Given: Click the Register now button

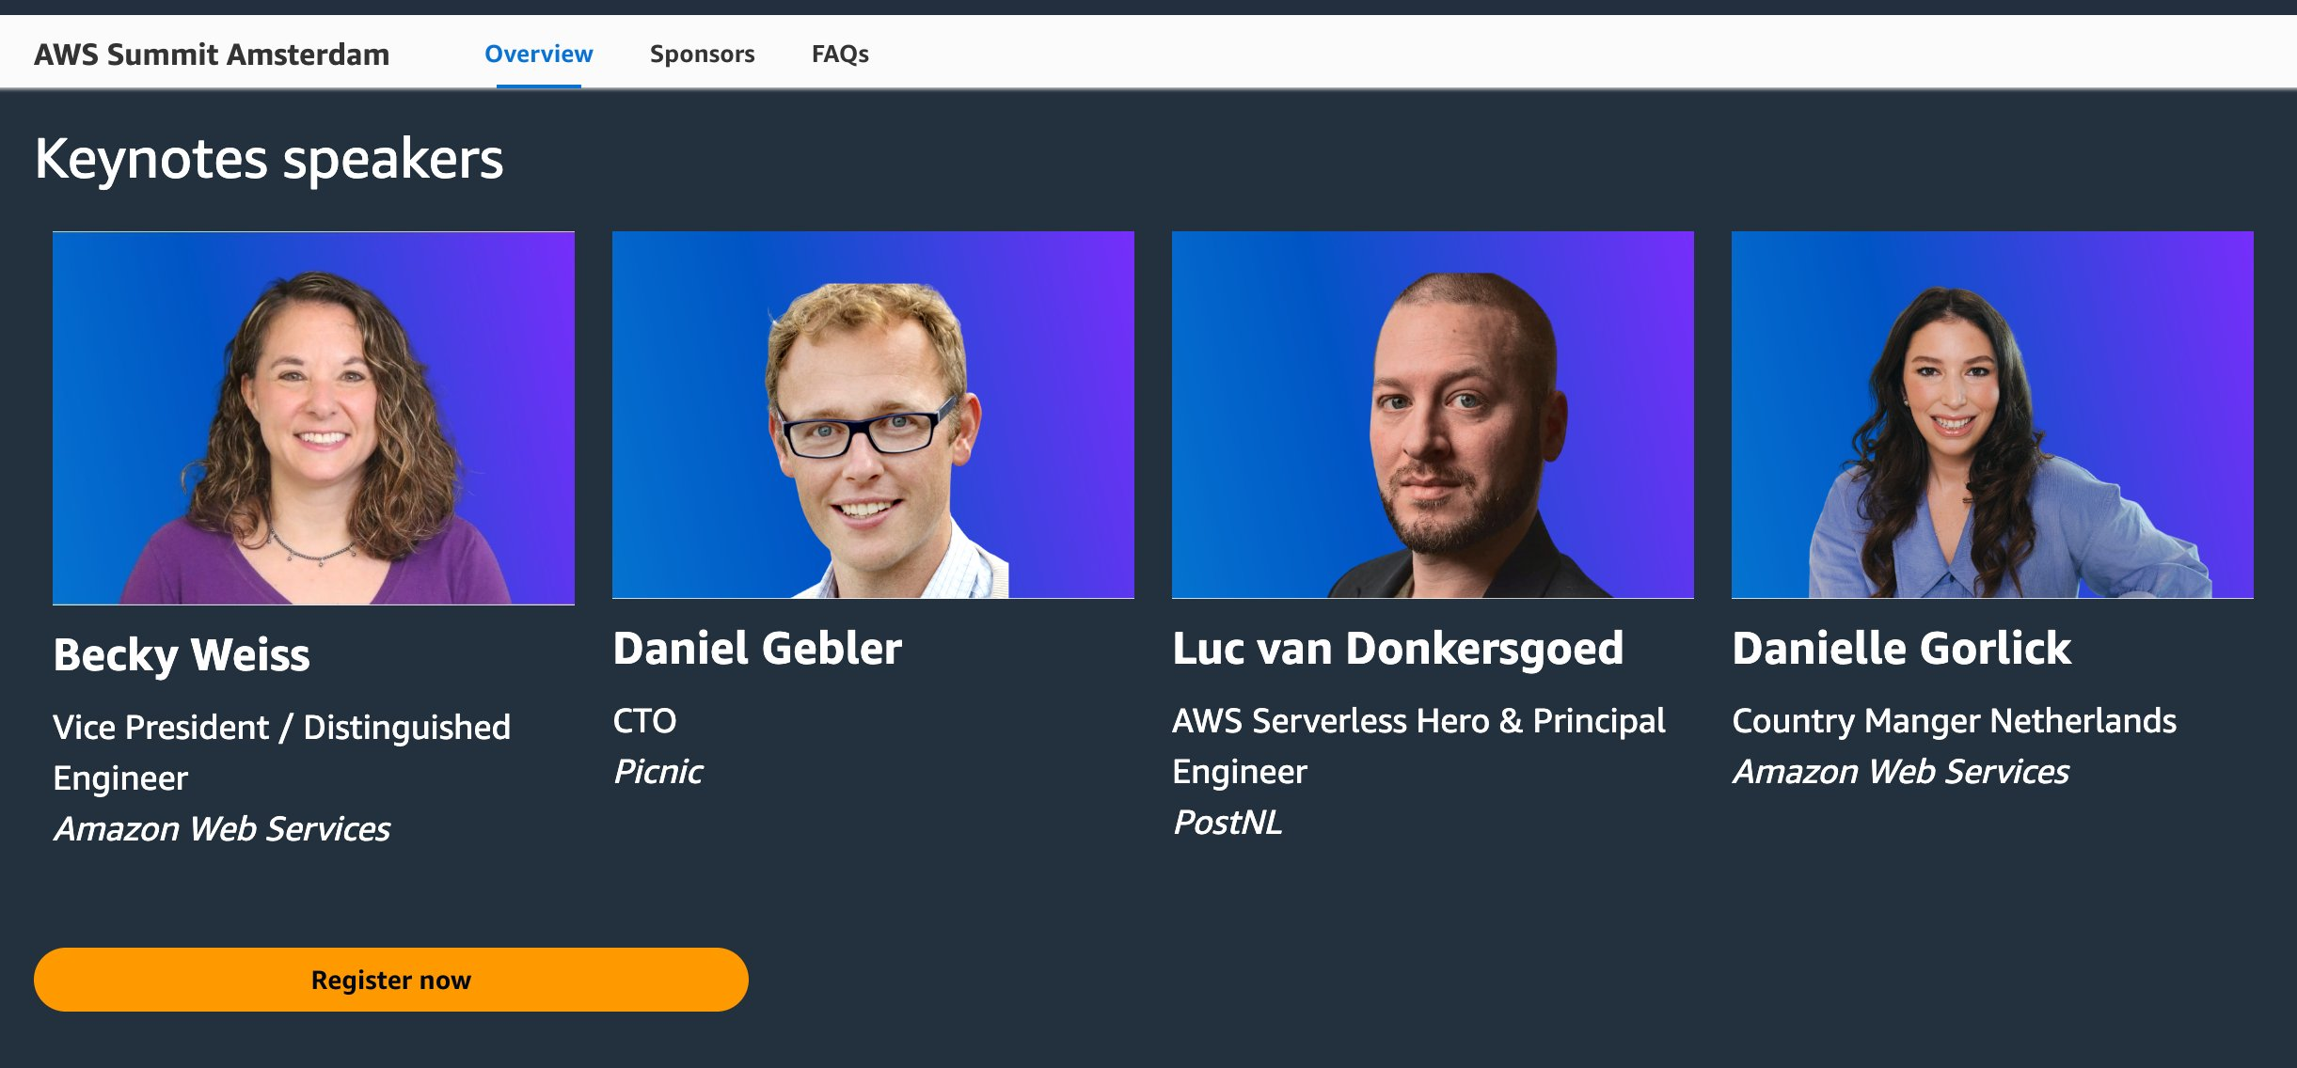Looking at the screenshot, I should [x=390, y=979].
